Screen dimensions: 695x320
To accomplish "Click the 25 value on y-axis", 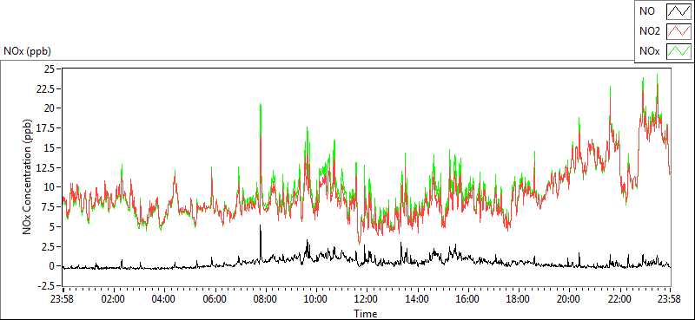I will pos(50,69).
